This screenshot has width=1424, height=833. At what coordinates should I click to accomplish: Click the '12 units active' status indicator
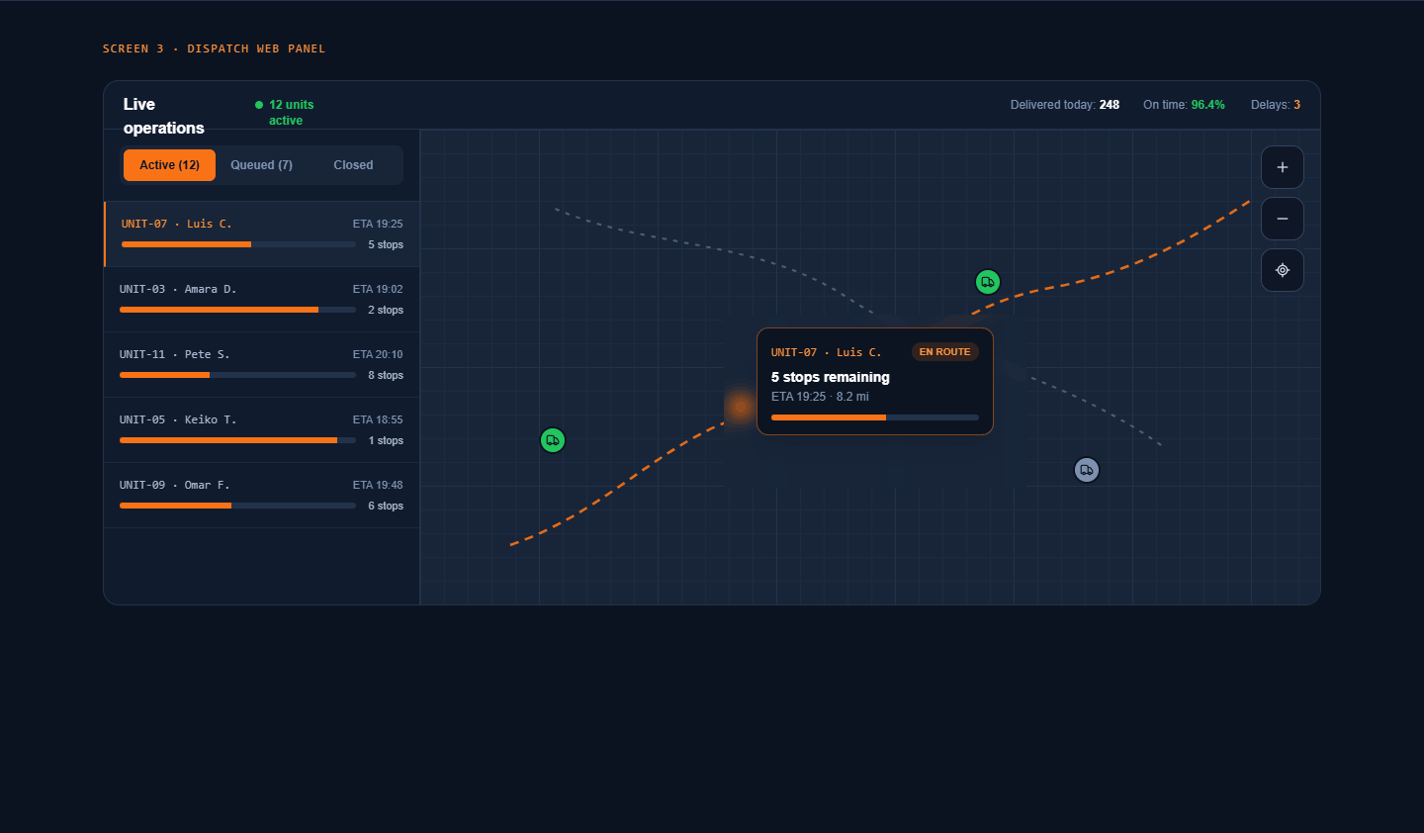285,112
